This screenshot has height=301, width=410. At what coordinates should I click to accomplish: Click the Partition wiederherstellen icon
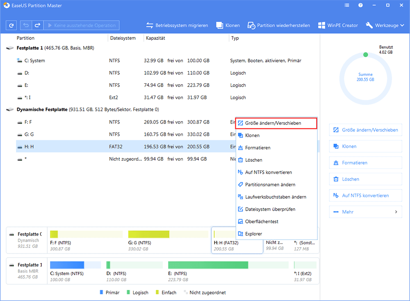pos(251,25)
